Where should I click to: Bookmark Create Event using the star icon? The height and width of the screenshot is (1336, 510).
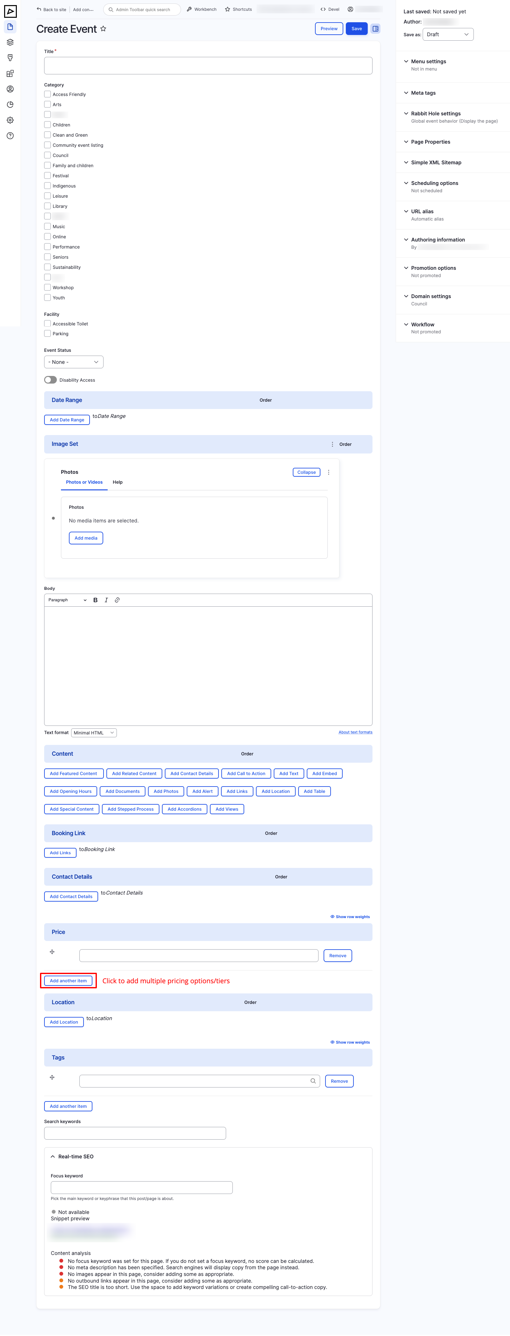click(103, 29)
